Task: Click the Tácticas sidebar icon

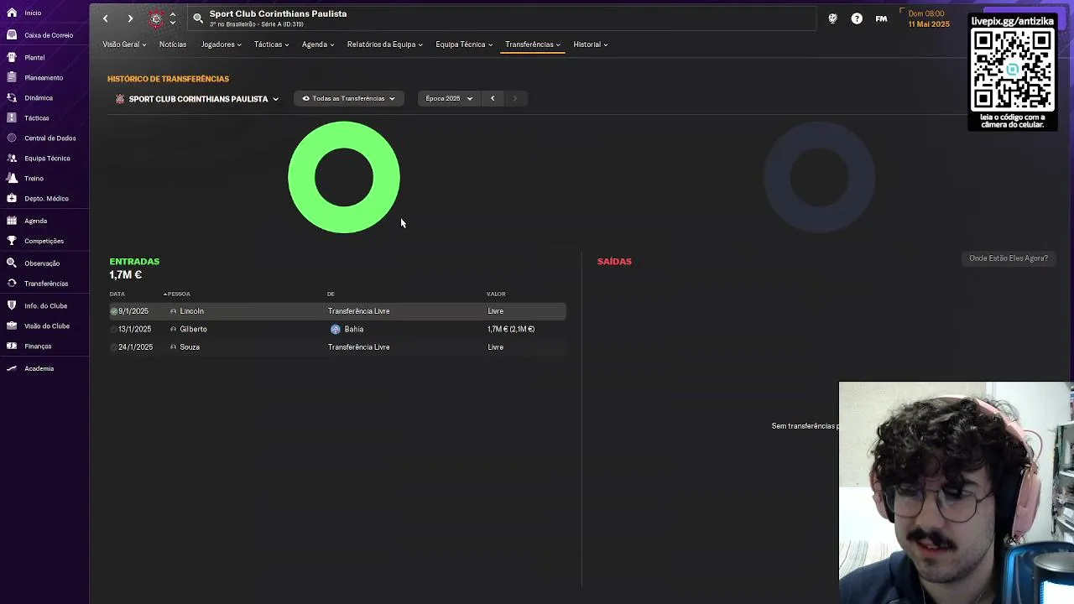Action: pyautogui.click(x=12, y=118)
